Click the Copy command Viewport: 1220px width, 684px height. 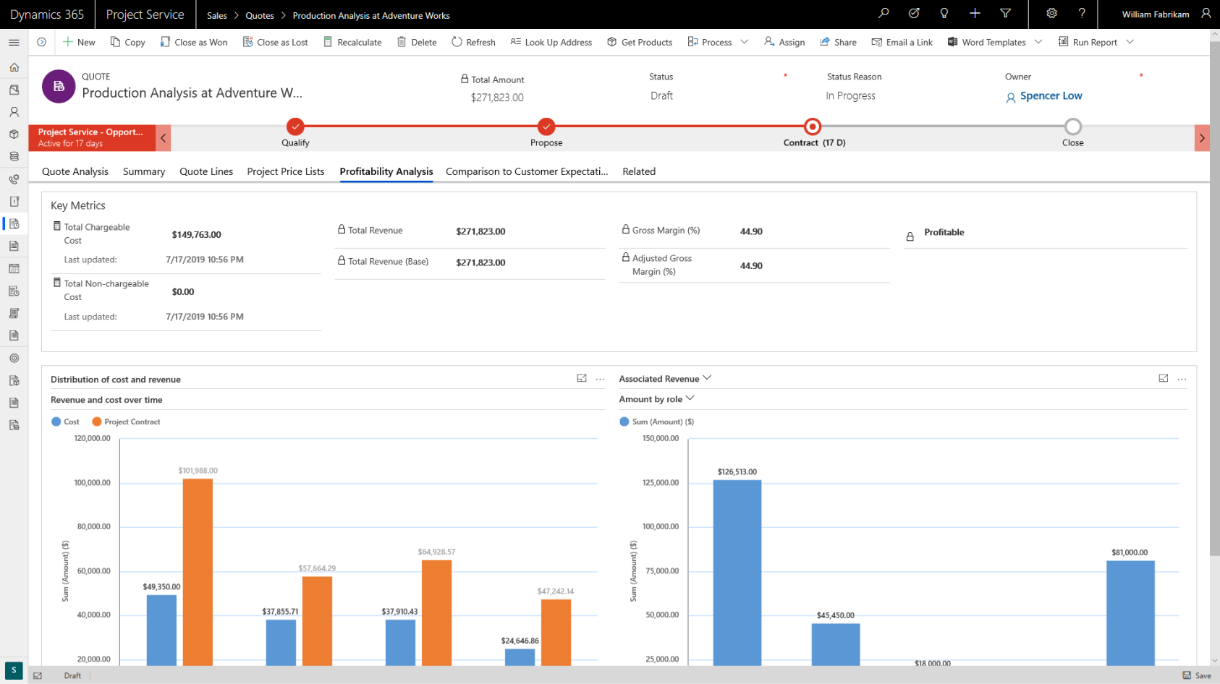coord(127,42)
